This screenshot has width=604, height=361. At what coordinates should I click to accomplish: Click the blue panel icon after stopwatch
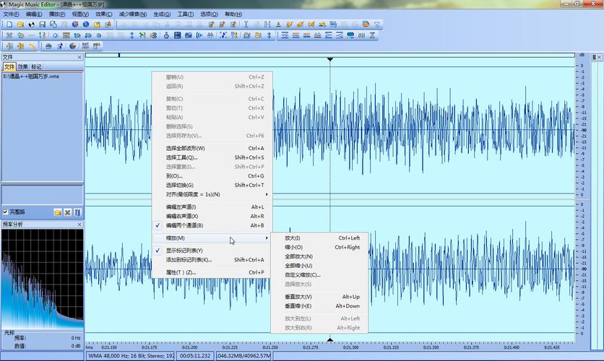[177, 35]
